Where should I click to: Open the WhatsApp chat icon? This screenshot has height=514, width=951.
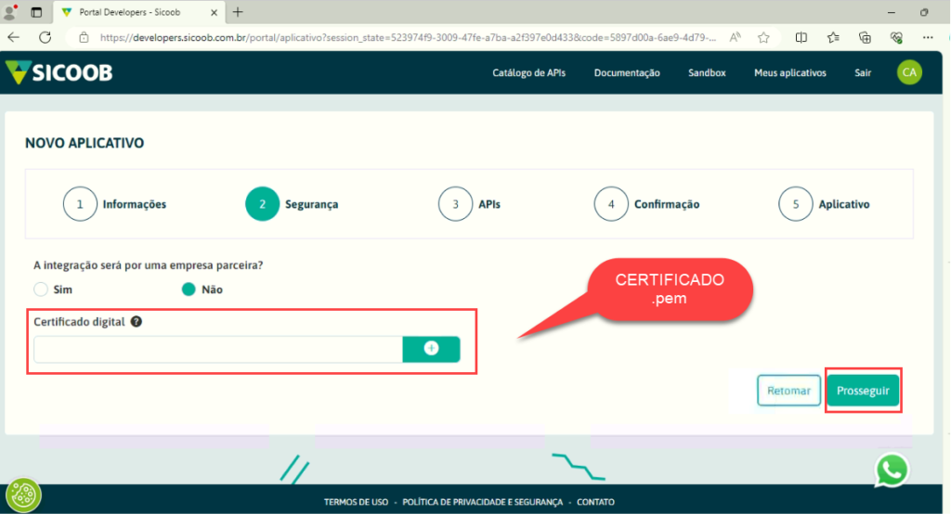pos(892,469)
